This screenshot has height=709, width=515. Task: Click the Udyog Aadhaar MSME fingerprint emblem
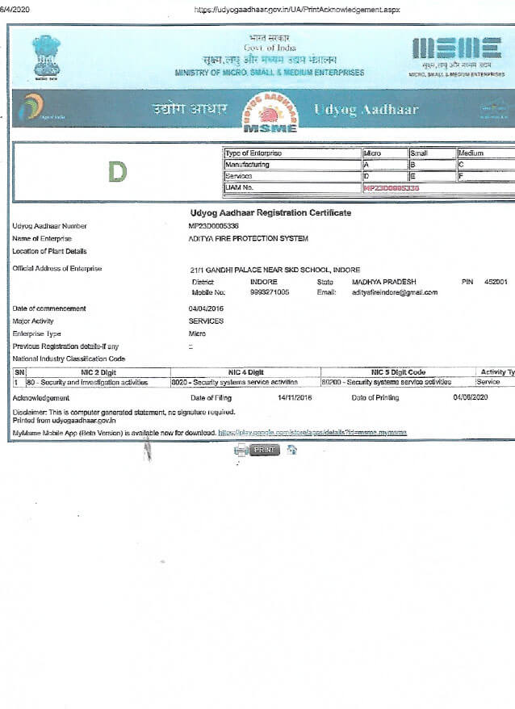(x=270, y=112)
